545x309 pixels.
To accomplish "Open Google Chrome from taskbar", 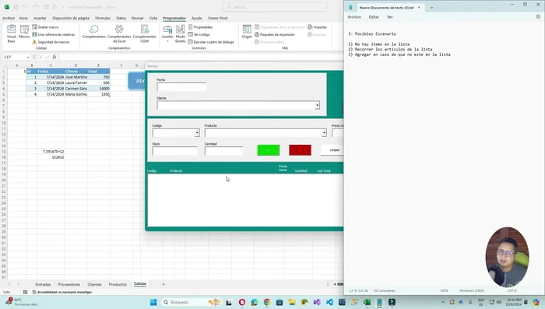I will coord(267,303).
